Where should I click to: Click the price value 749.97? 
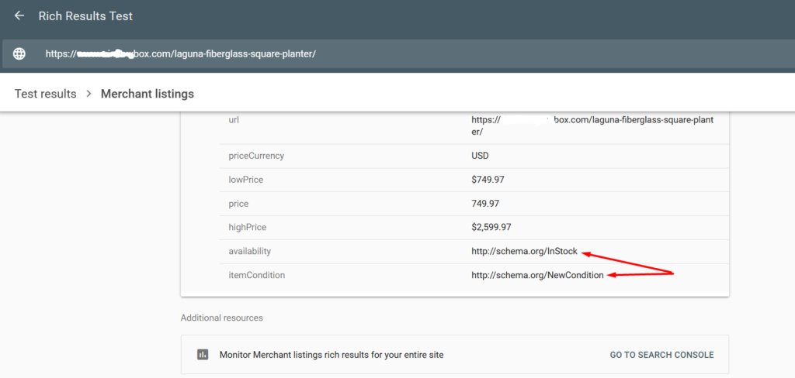(x=485, y=204)
